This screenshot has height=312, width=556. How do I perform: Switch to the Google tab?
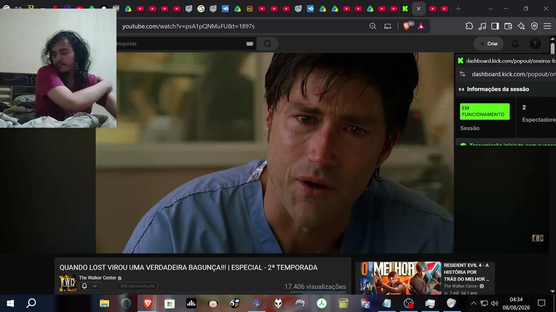[x=201, y=9]
